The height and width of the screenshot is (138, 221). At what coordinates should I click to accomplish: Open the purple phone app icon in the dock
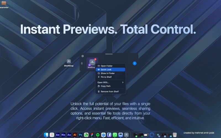click(x=109, y=135)
